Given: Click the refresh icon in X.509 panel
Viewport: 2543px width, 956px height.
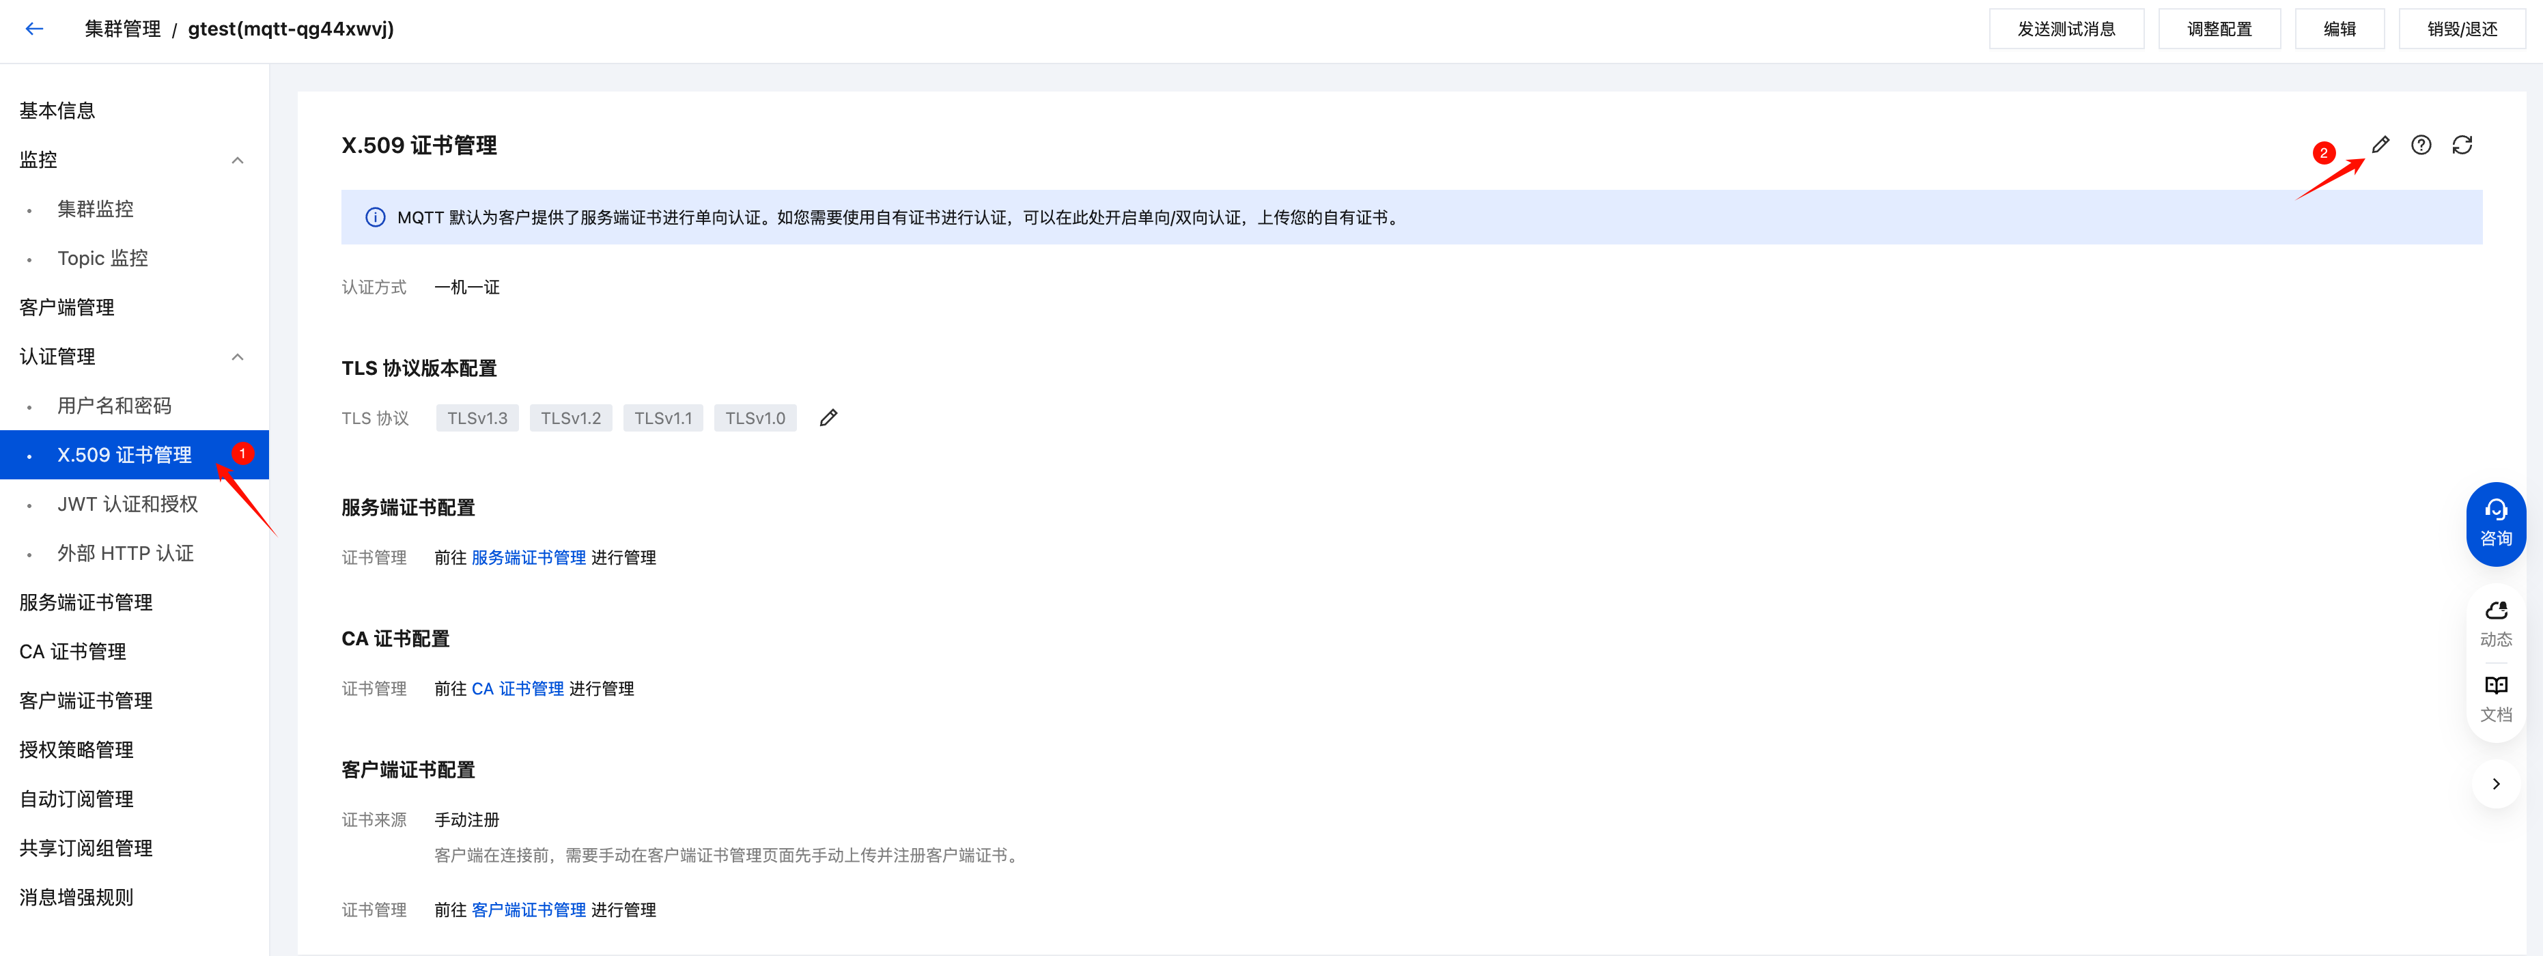Looking at the screenshot, I should tap(2462, 145).
